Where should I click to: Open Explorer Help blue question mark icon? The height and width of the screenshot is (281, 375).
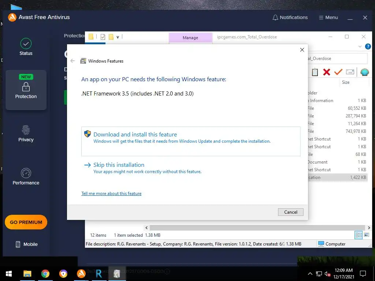[x=368, y=46]
